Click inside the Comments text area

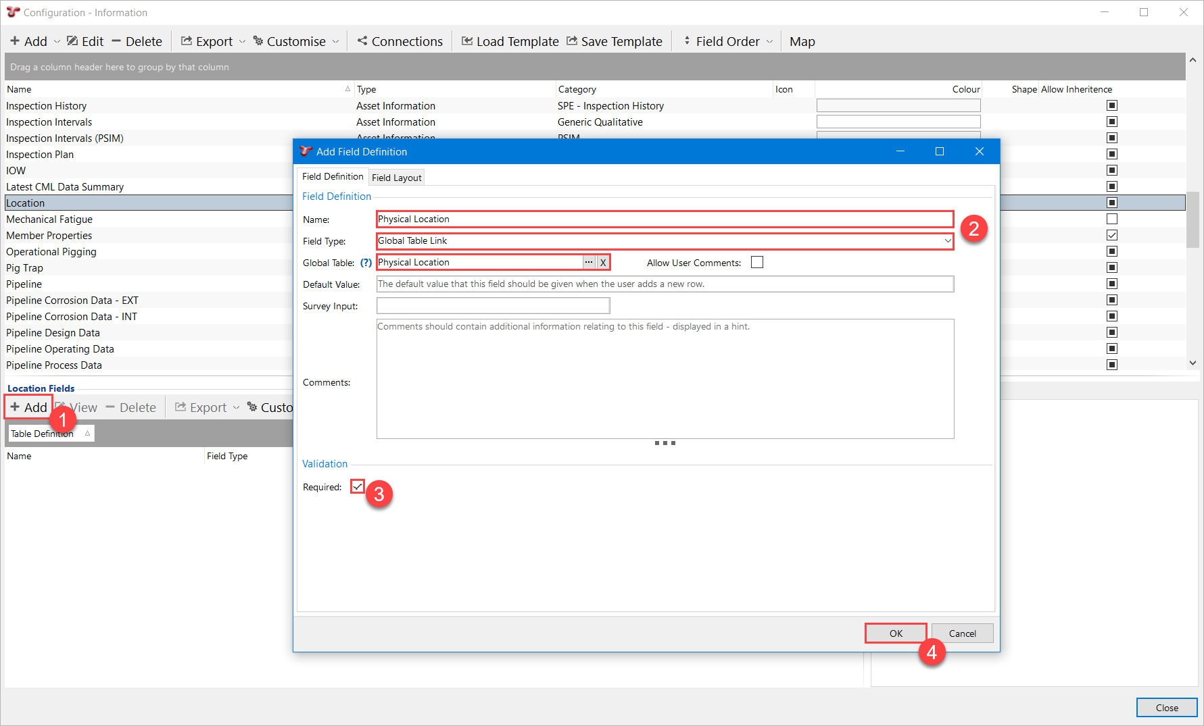click(x=665, y=379)
